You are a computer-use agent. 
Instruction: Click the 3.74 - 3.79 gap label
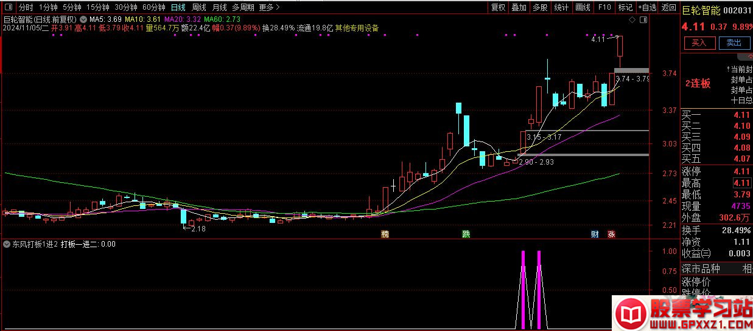pyautogui.click(x=632, y=80)
